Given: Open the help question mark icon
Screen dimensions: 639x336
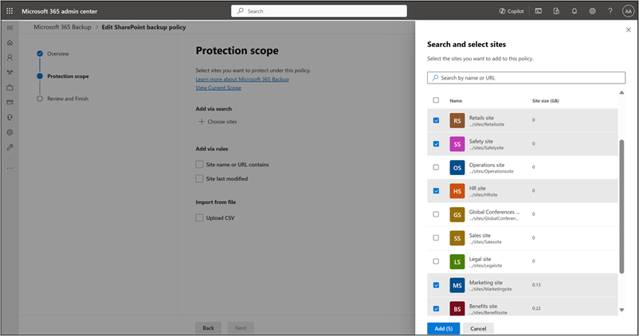Looking at the screenshot, I should pyautogui.click(x=610, y=11).
